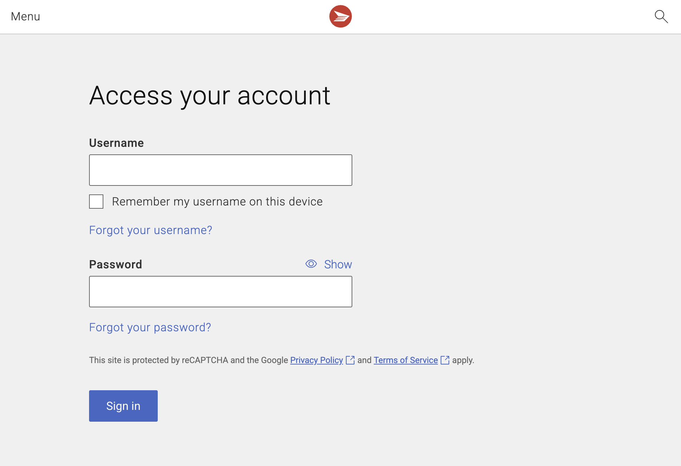This screenshot has width=681, height=466.
Task: Open the 'Forgot your password?' link
Action: click(x=150, y=327)
